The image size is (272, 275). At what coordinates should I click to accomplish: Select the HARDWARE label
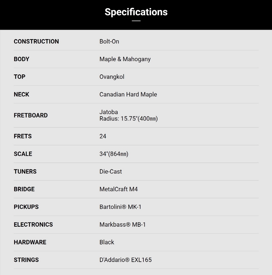point(30,242)
